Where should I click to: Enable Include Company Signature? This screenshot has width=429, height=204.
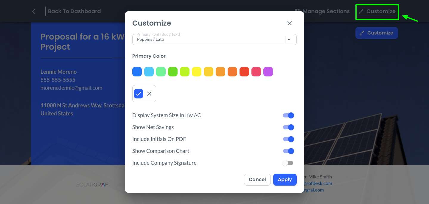point(288,163)
